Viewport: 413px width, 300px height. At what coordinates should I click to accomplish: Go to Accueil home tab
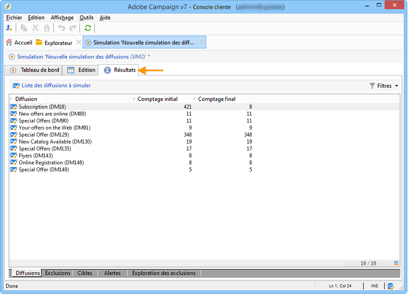[19, 43]
